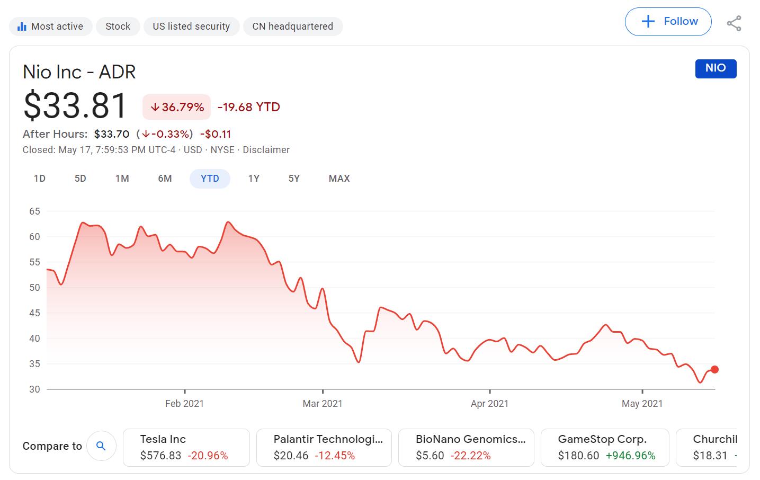Click the Palantir Technologies comparison card
This screenshot has width=760, height=480.
pyautogui.click(x=324, y=447)
